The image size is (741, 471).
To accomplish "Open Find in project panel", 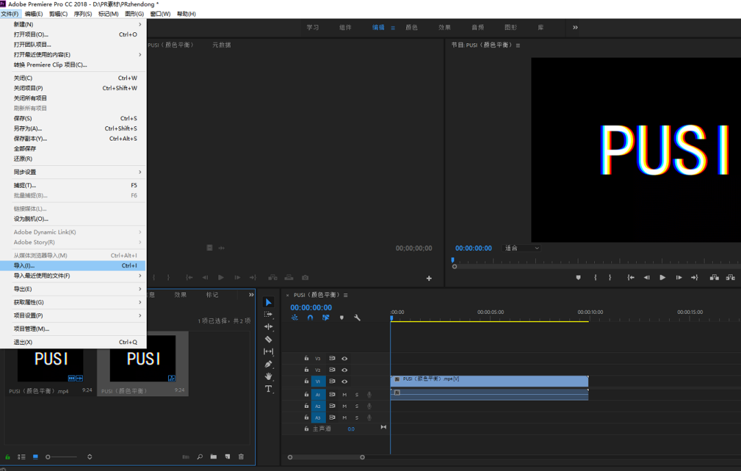I will [x=200, y=457].
